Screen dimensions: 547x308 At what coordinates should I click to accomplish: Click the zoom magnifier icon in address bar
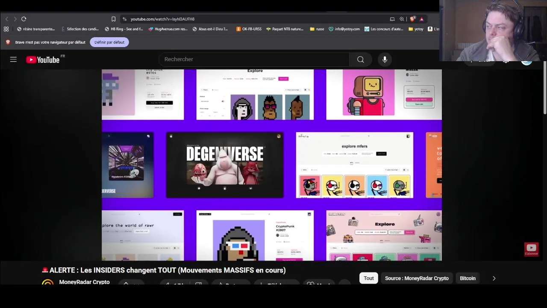point(402,19)
